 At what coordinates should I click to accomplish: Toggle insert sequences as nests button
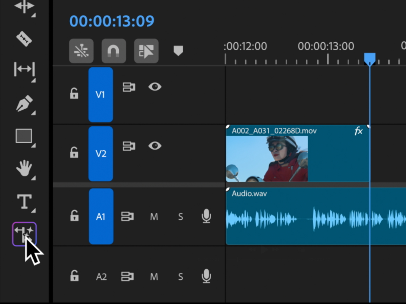(x=81, y=51)
